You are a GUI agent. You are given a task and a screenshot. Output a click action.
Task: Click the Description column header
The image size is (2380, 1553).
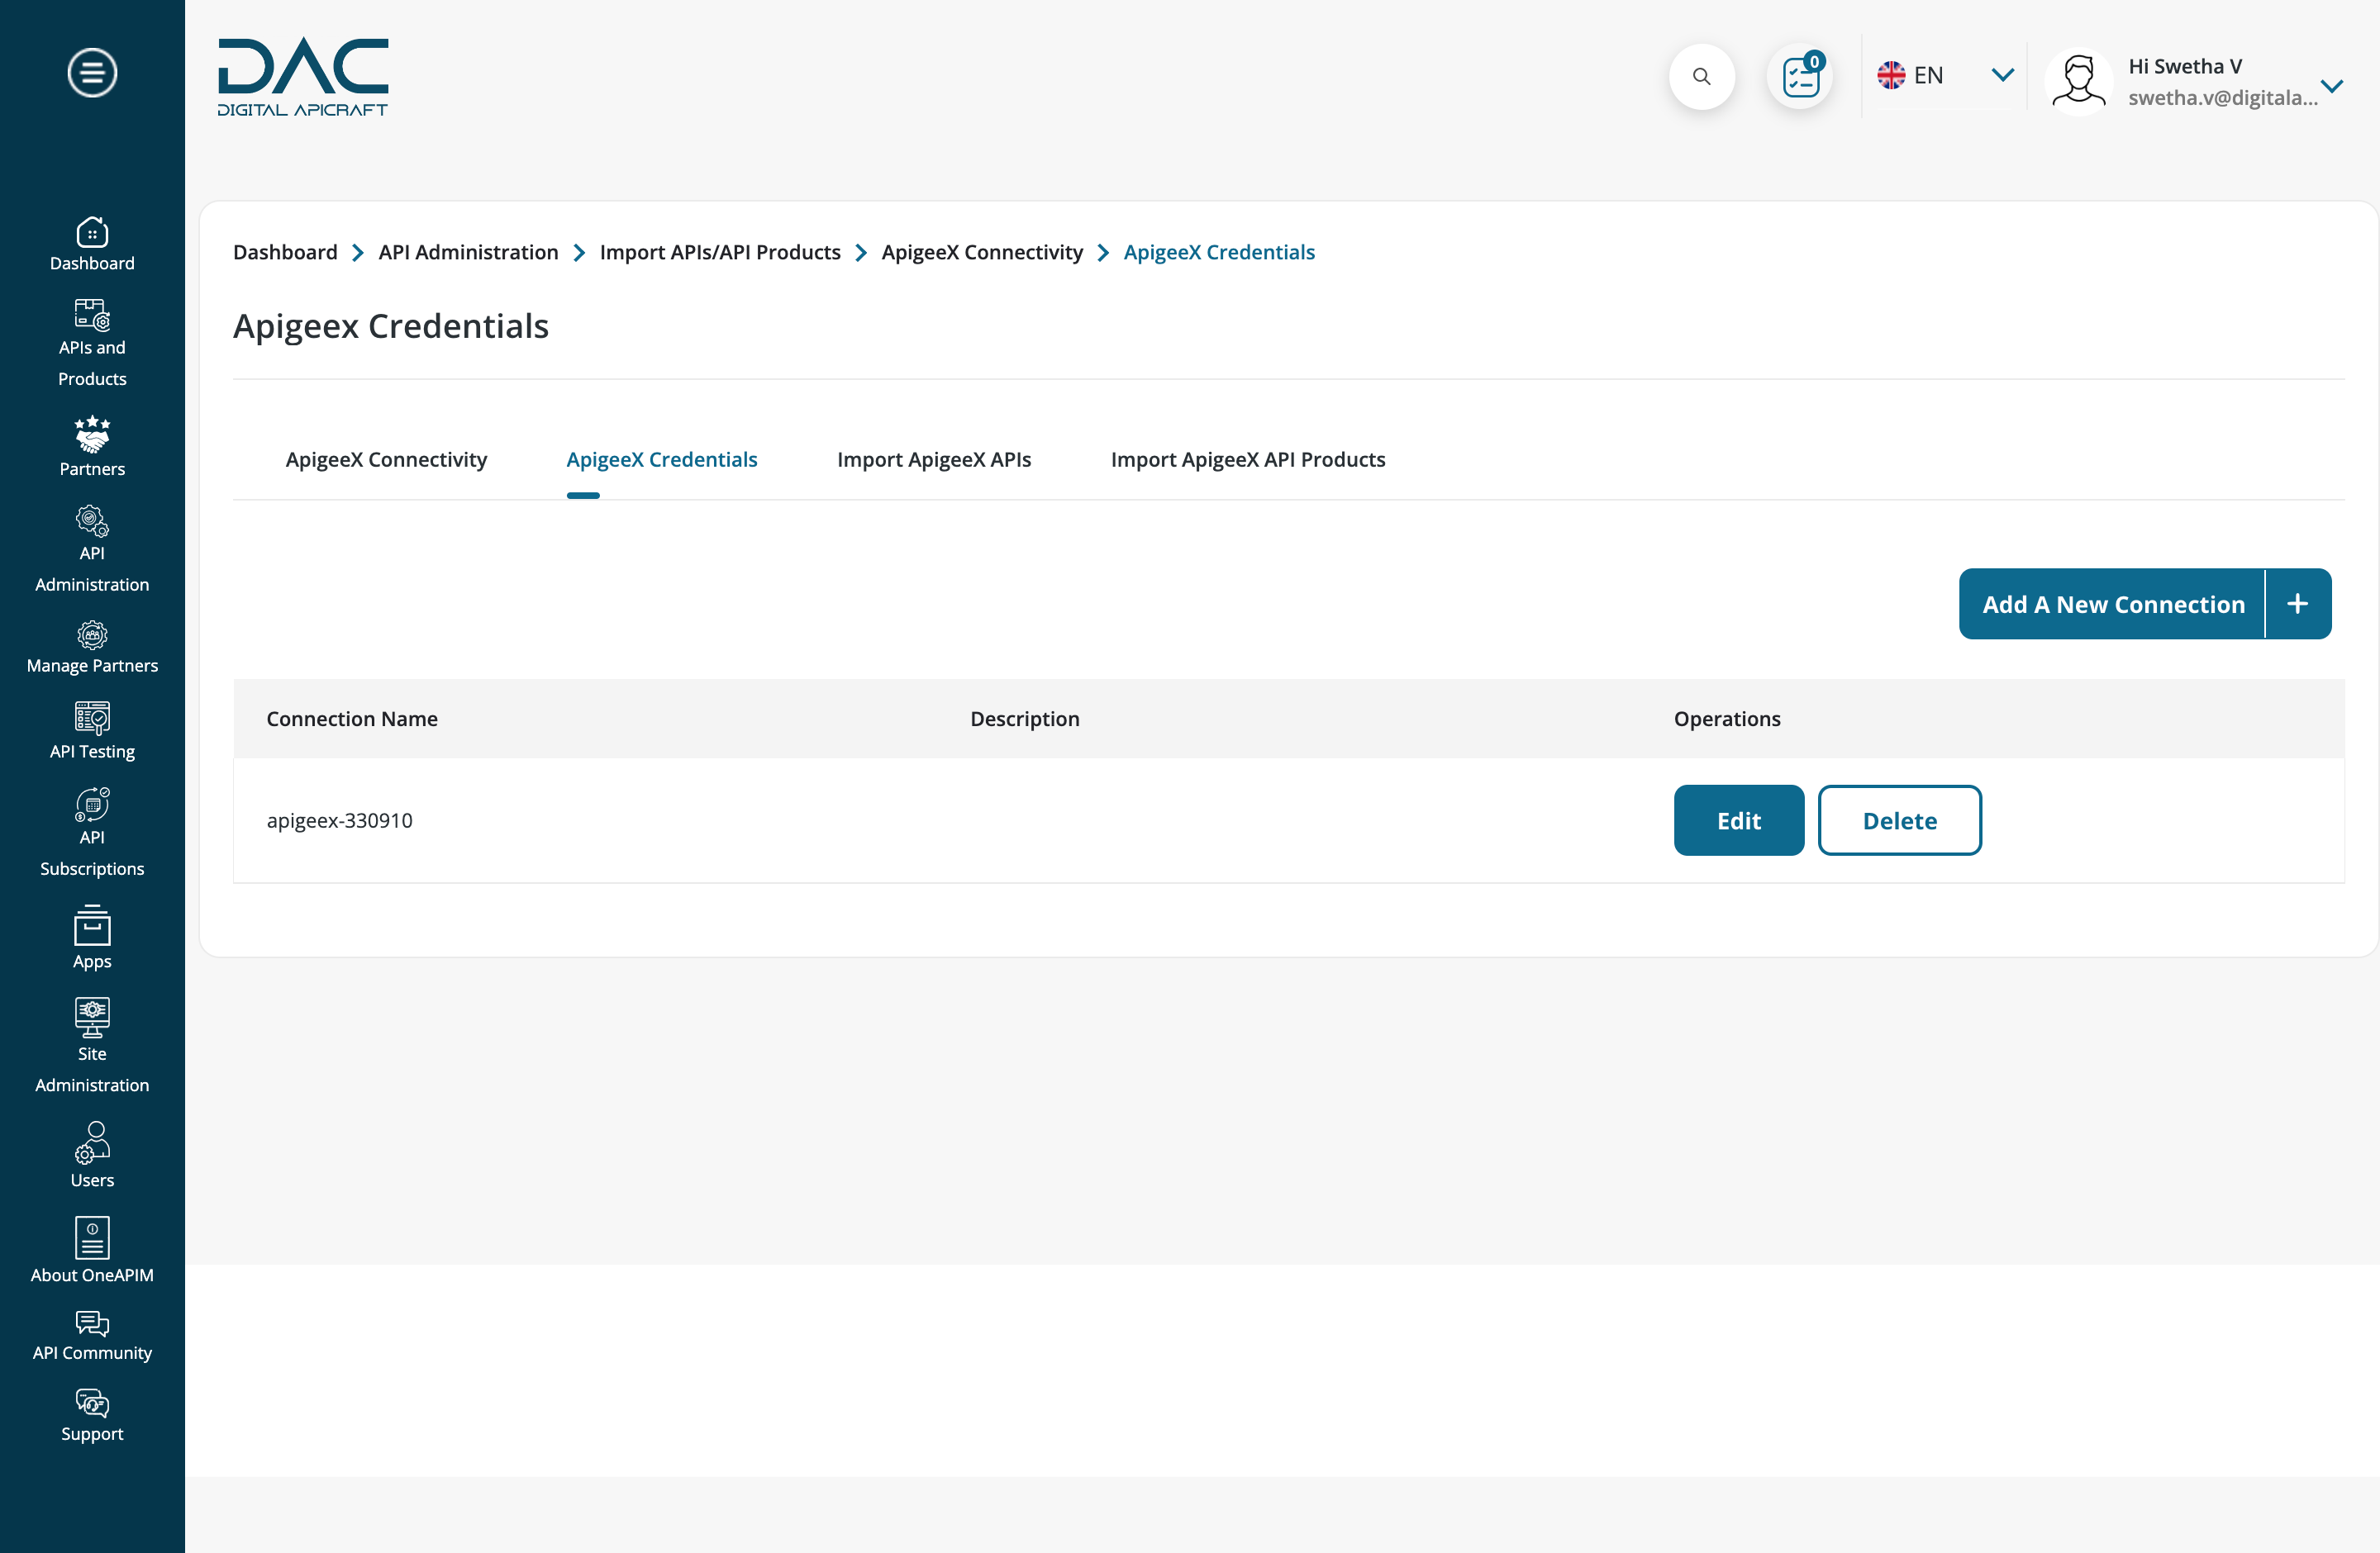pos(1025,719)
